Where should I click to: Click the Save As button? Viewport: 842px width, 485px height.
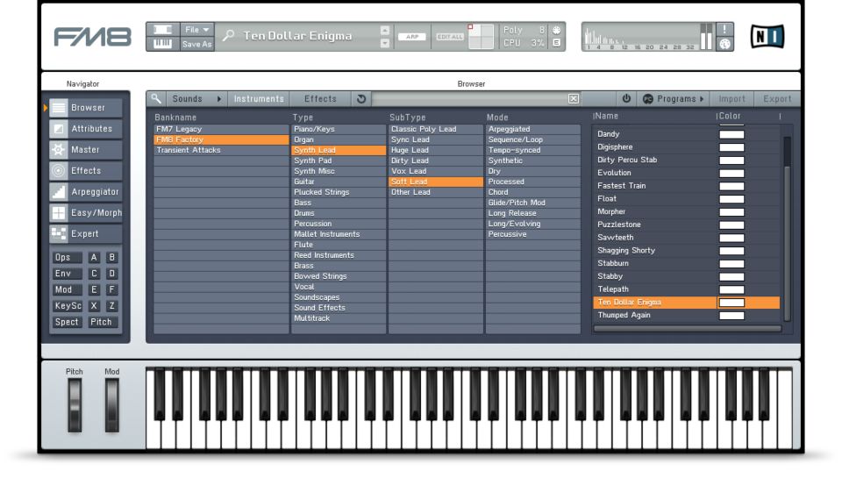click(196, 44)
